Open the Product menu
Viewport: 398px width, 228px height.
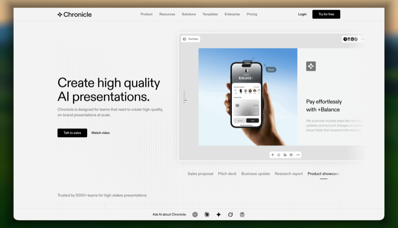tap(146, 14)
